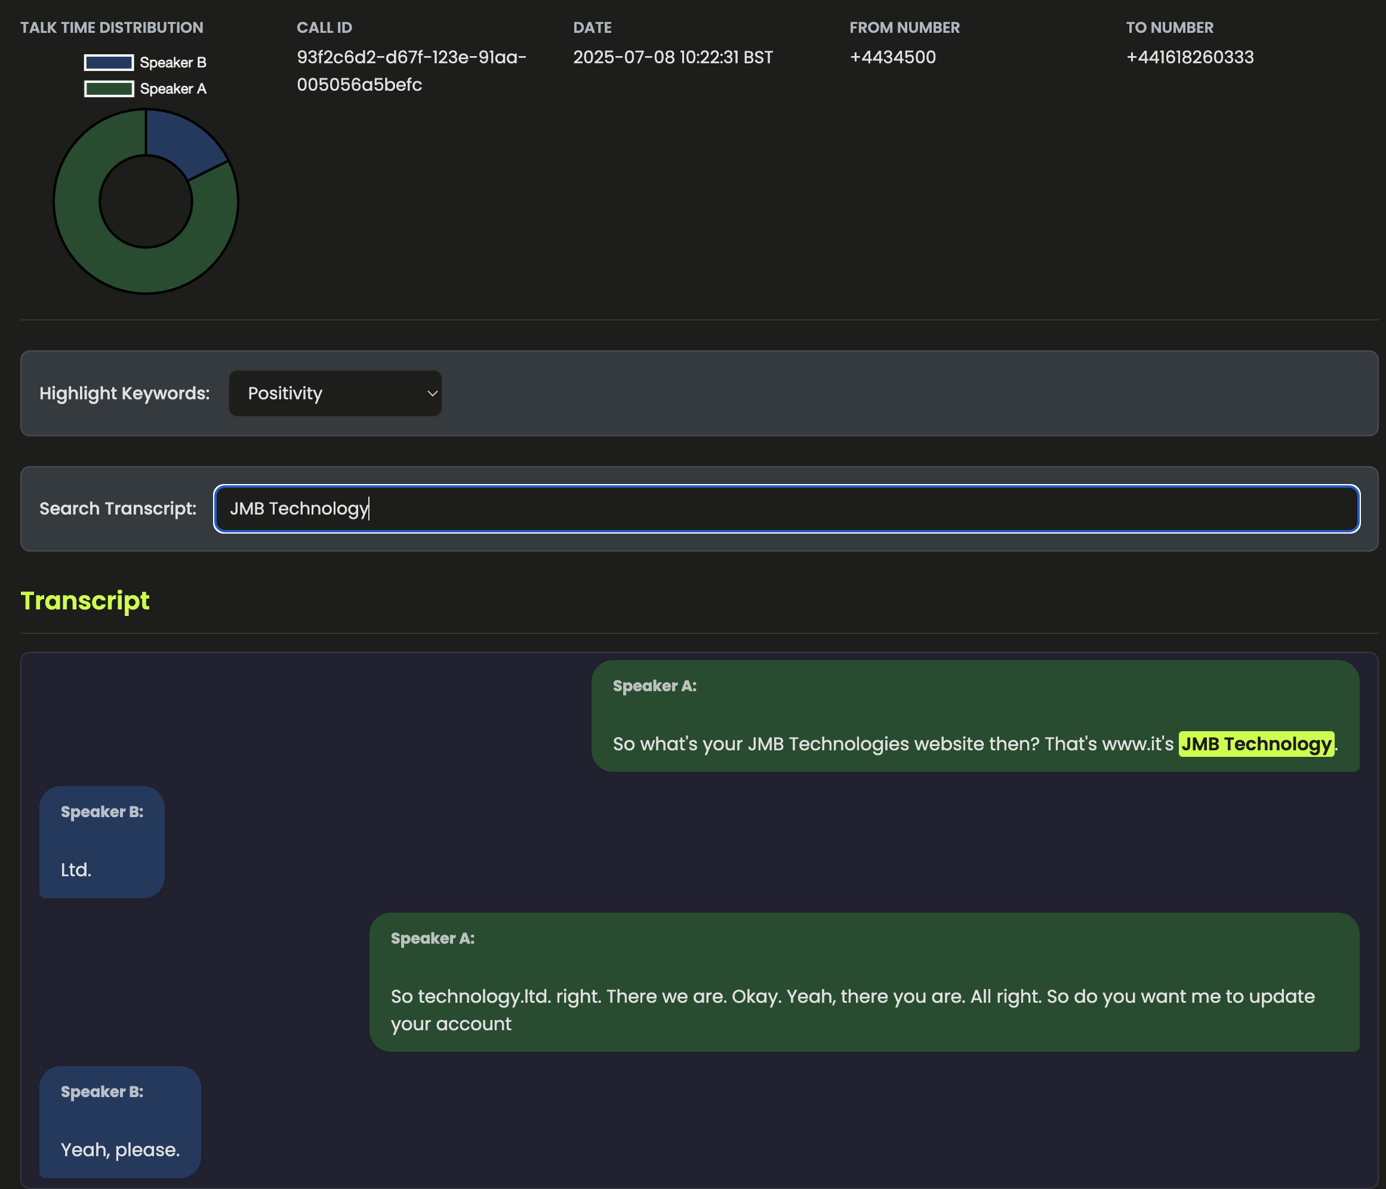Click the message 'So technology.ltd. right'
1386x1189 pixels.
(x=864, y=982)
